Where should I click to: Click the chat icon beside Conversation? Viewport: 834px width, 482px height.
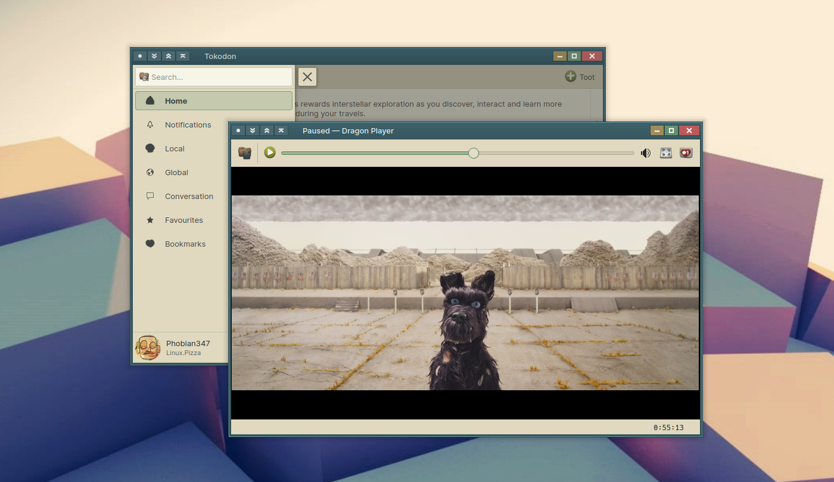[x=150, y=196]
